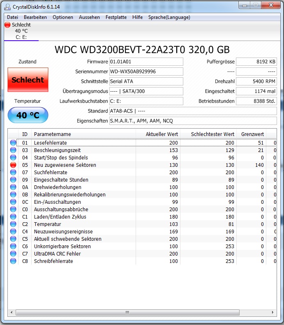Click the Firmware field 01.01A01
This screenshot has width=284, height=325.
point(146,62)
